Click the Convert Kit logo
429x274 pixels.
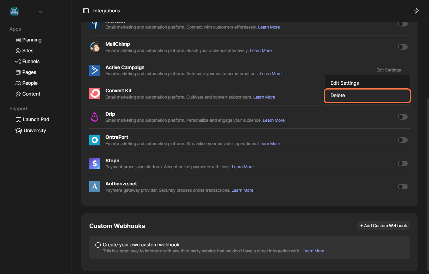[95, 93]
